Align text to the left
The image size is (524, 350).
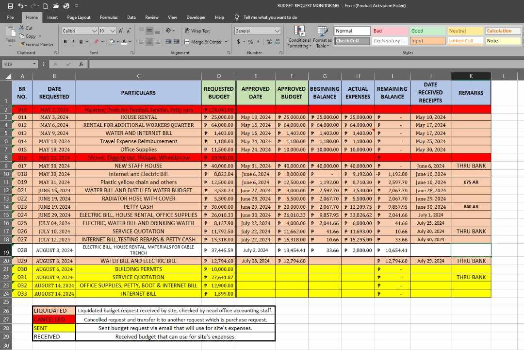tap(142, 42)
